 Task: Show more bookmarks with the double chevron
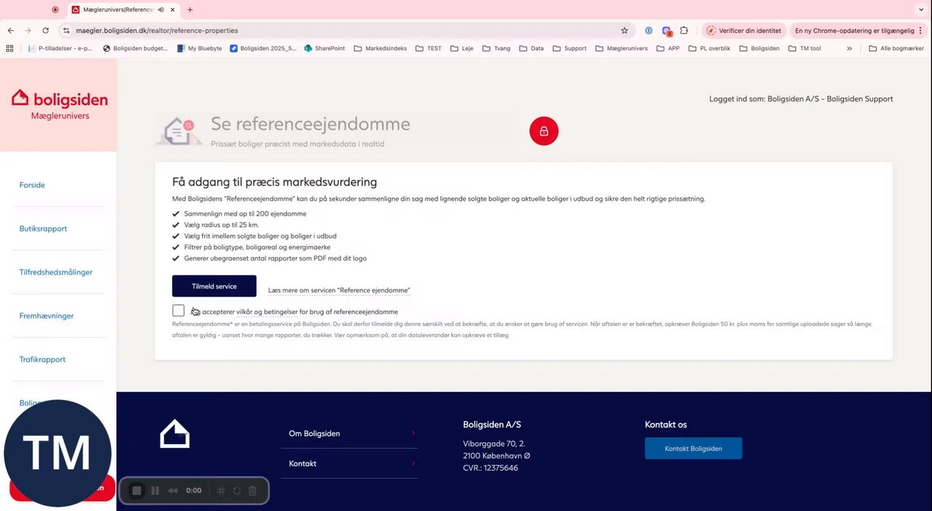click(x=849, y=48)
